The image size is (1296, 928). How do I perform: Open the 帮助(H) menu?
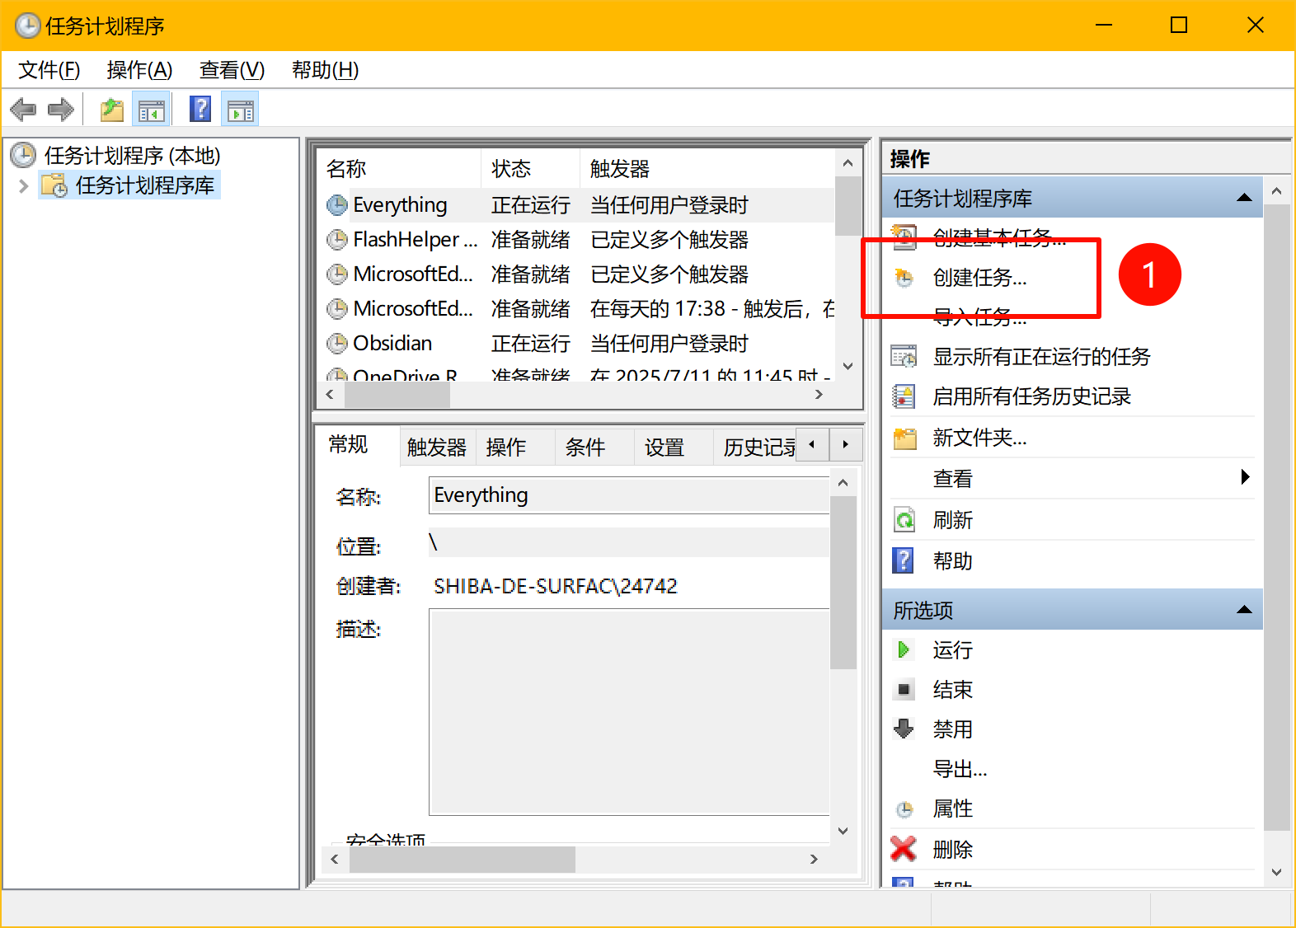pos(326,70)
